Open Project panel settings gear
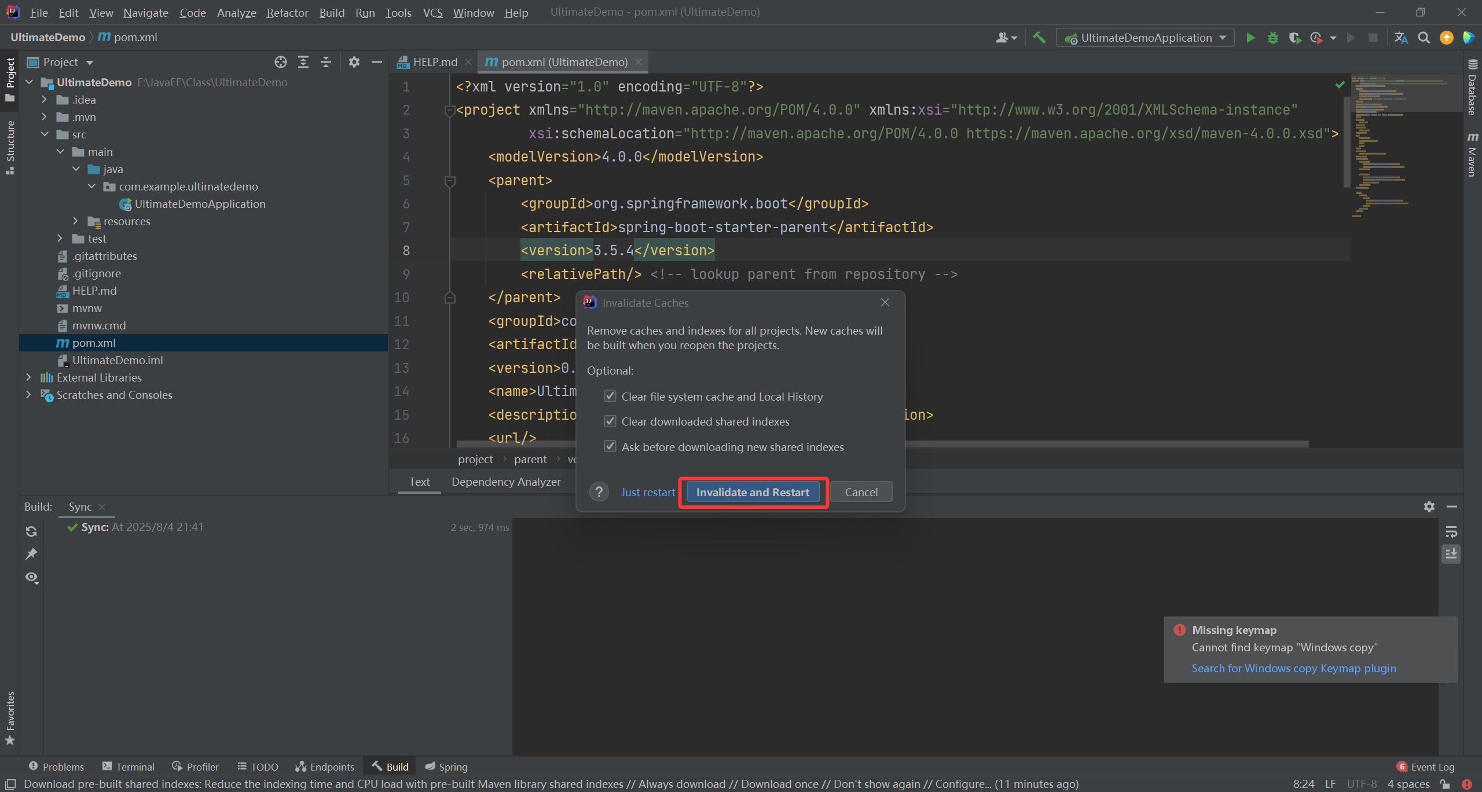The width and height of the screenshot is (1482, 792). 354,62
